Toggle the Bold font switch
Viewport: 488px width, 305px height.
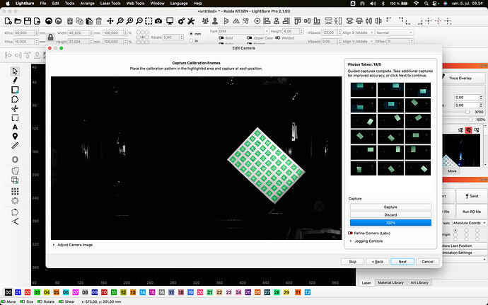[221, 38]
